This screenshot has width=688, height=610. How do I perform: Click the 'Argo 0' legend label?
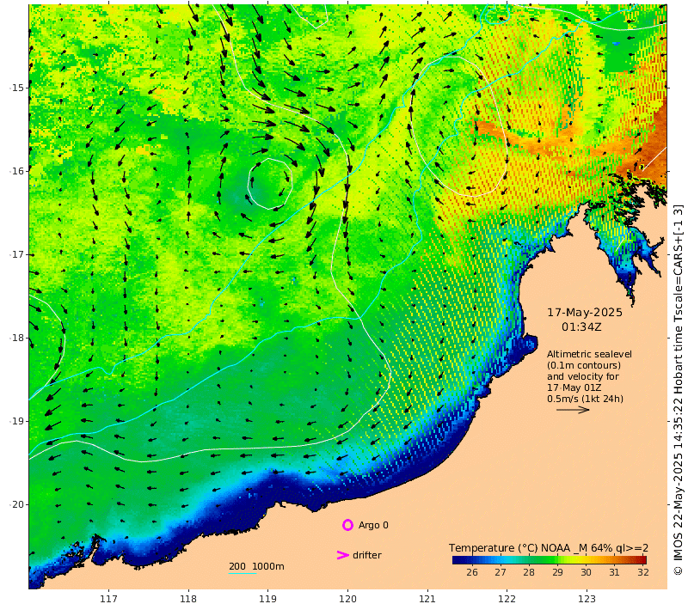click(x=373, y=525)
